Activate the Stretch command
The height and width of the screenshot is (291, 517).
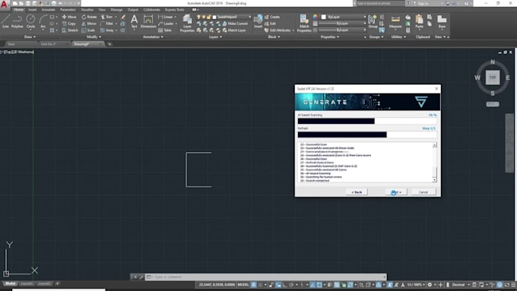tap(70, 30)
